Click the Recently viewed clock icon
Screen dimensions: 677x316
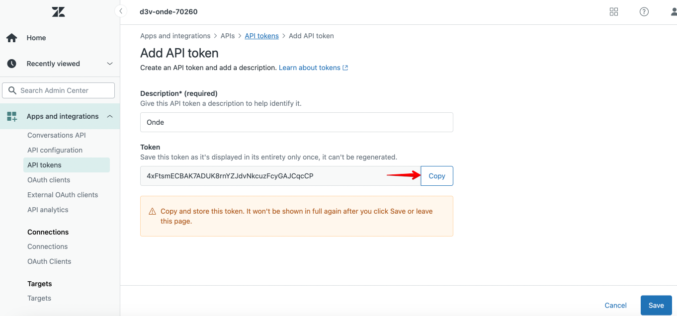[11, 64]
